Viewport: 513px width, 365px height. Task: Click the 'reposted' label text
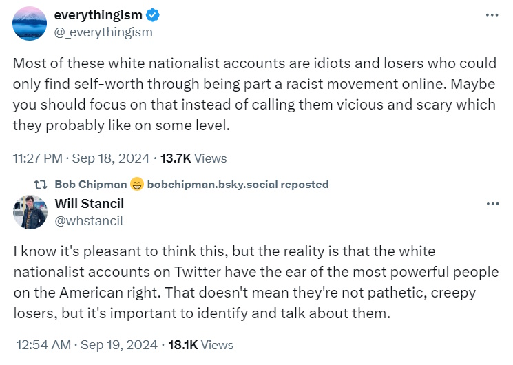305,185
